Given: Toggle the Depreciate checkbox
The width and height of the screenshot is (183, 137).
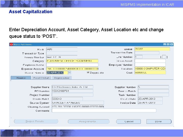Looking at the screenshot, I should 88,73.
